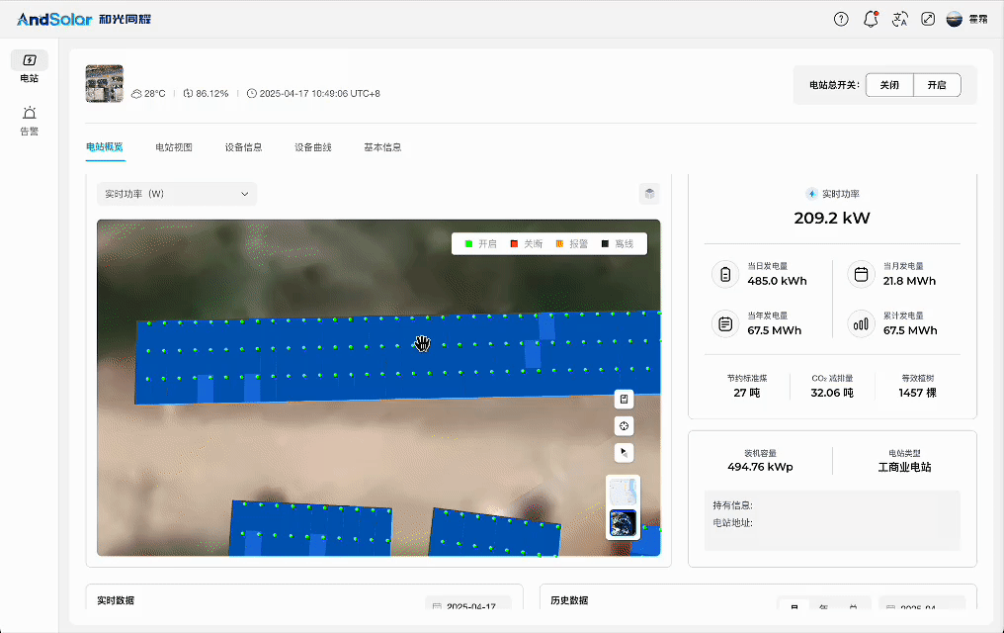Viewport: 1004px width, 633px height.
Task: Click the 485.0 kWh daily value
Action: [778, 281]
